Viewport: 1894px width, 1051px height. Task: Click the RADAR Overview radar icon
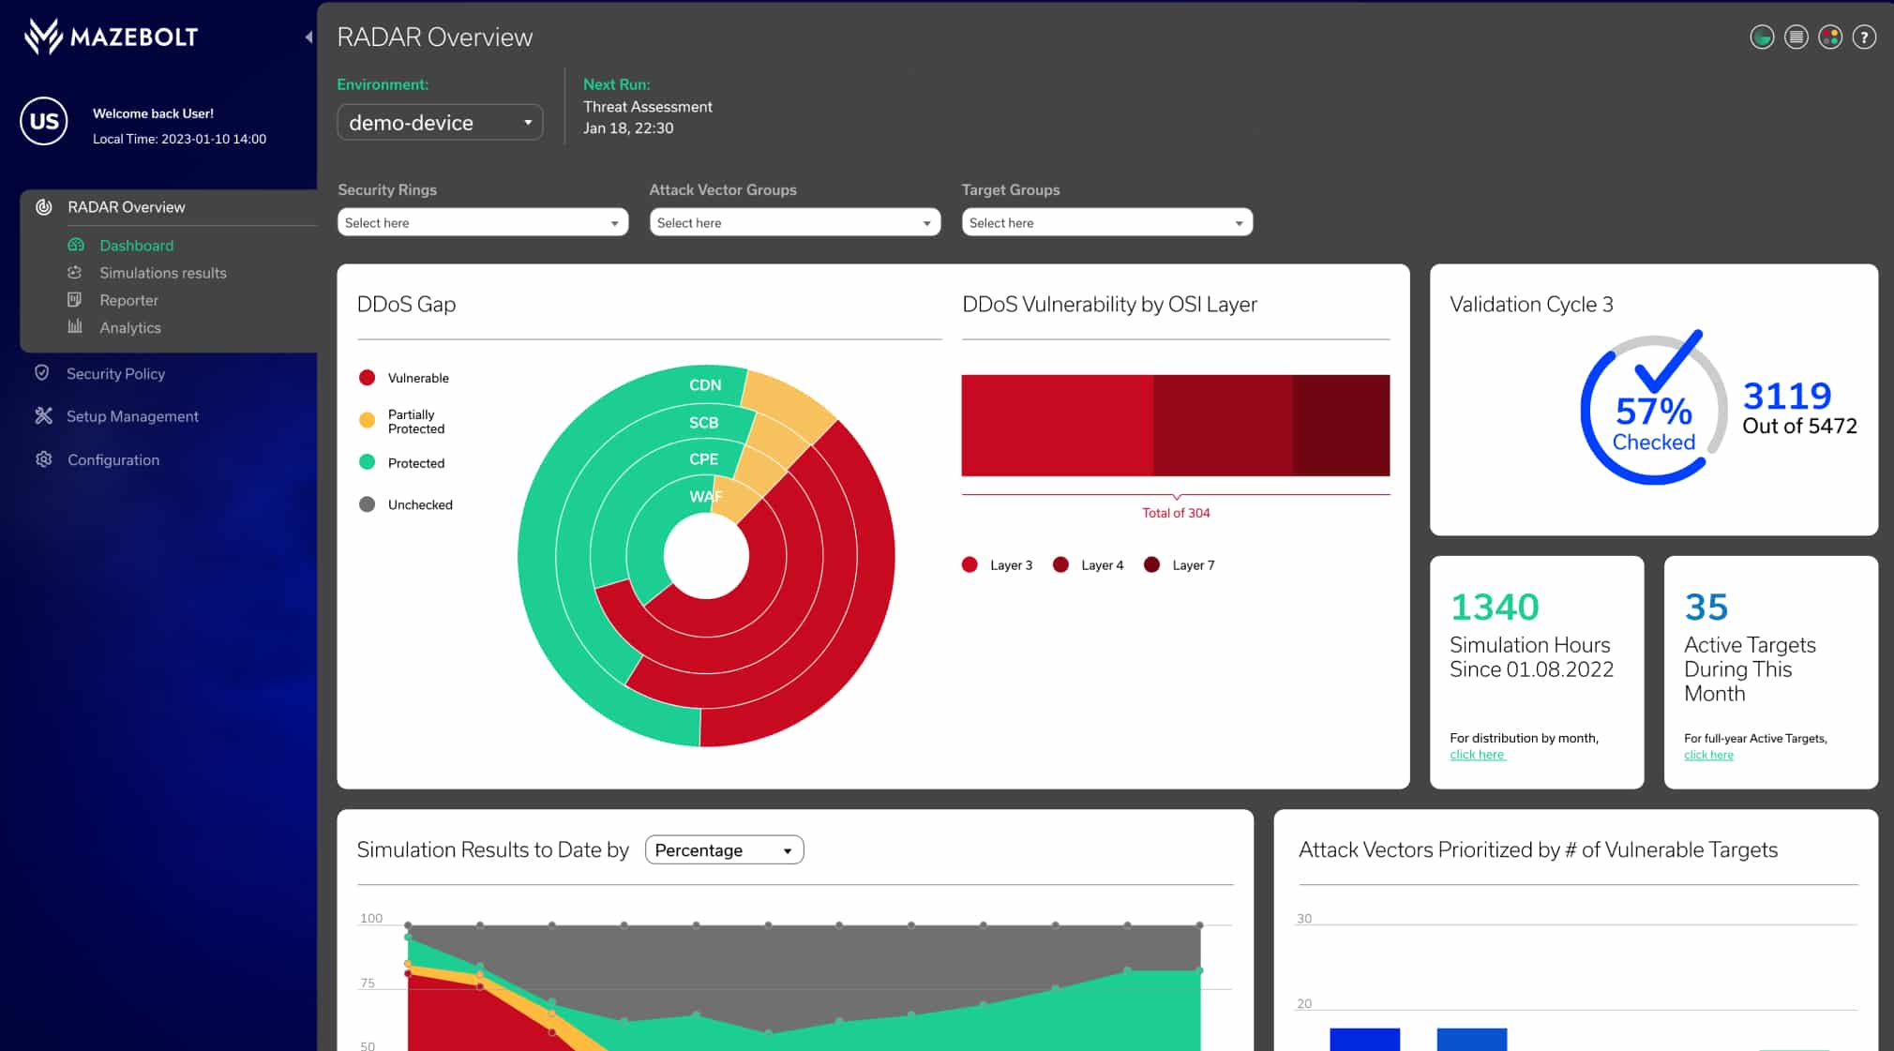point(43,207)
